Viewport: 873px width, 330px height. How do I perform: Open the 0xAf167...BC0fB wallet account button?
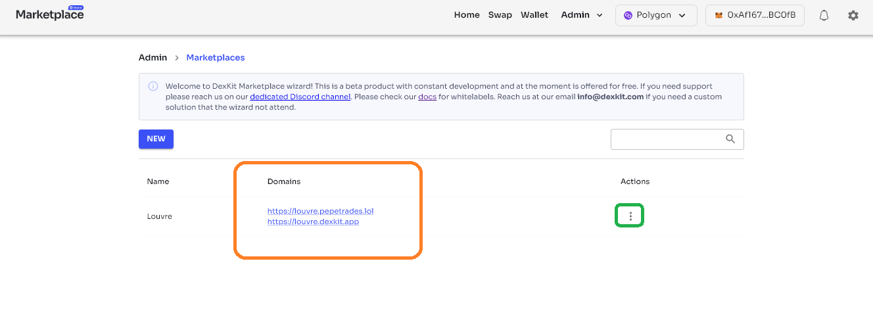[x=755, y=16]
